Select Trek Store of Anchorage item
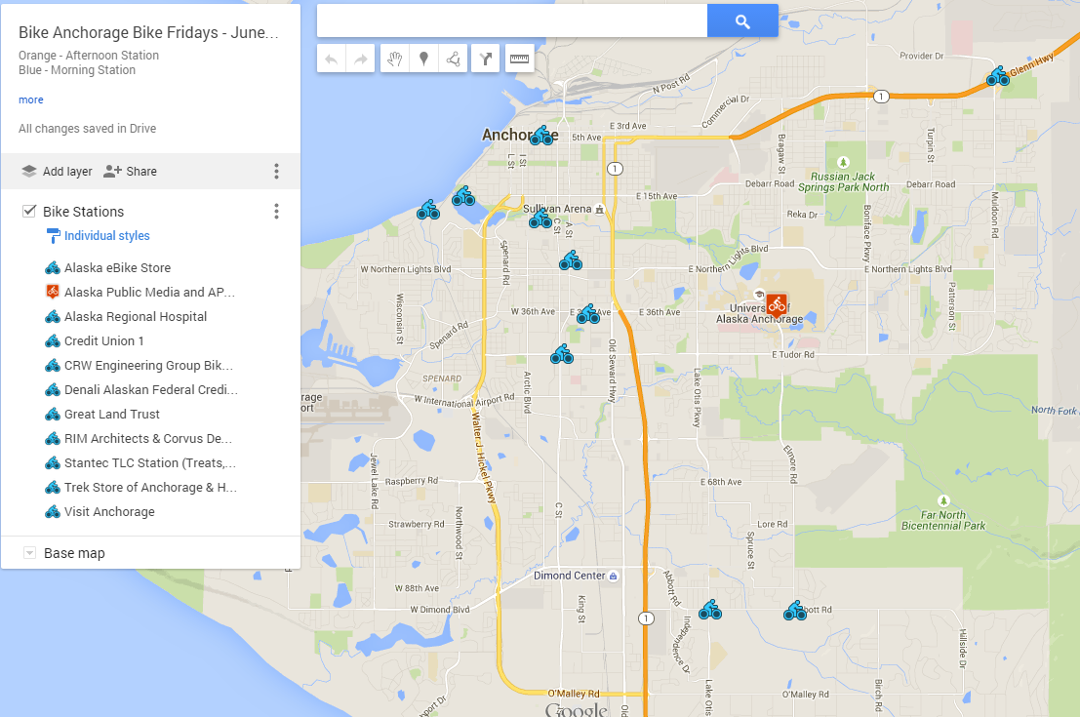The width and height of the screenshot is (1080, 717). coord(150,488)
